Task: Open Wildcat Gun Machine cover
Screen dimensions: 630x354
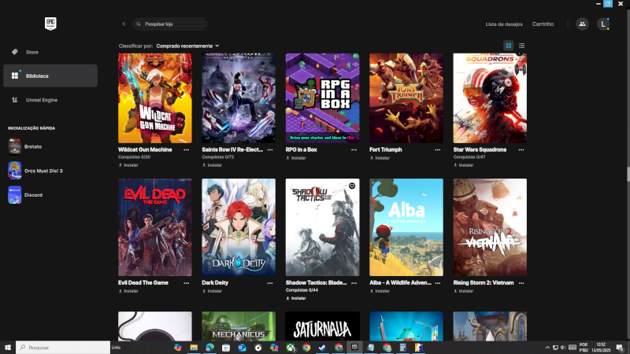Action: click(155, 98)
